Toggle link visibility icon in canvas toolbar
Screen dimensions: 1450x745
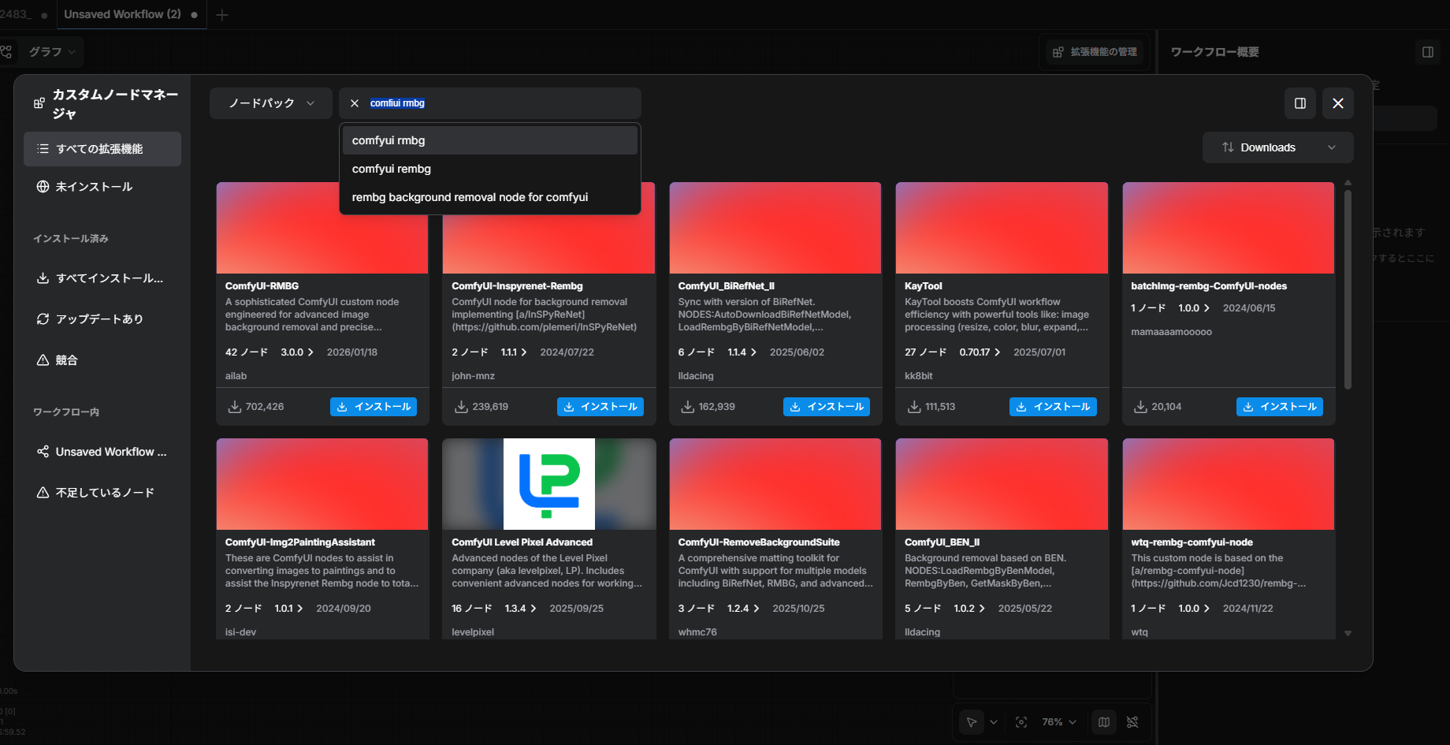[x=1132, y=722]
